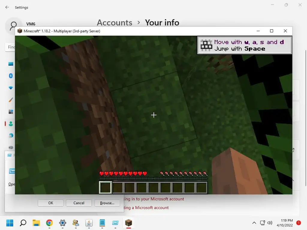Open Time & language in Settings sidebar
The image size is (307, 230).
tap(11, 136)
